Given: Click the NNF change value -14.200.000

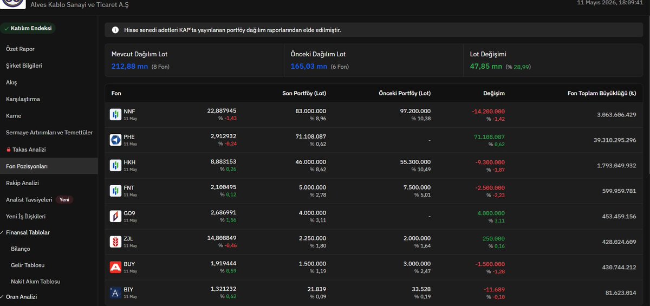Looking at the screenshot, I should click(488, 111).
